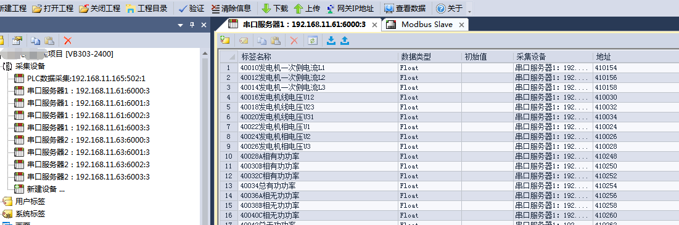Image resolution: width=679 pixels, height=225 pixels.
Task: Select 串口服务器2:192.168.11.63:6002:3 in tree
Action: tap(88, 165)
